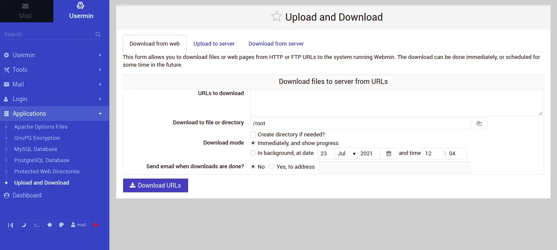Click the email address input field

(x=394, y=167)
